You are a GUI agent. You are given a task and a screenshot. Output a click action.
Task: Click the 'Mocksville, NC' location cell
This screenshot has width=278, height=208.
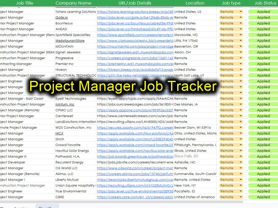[x=195, y=35]
